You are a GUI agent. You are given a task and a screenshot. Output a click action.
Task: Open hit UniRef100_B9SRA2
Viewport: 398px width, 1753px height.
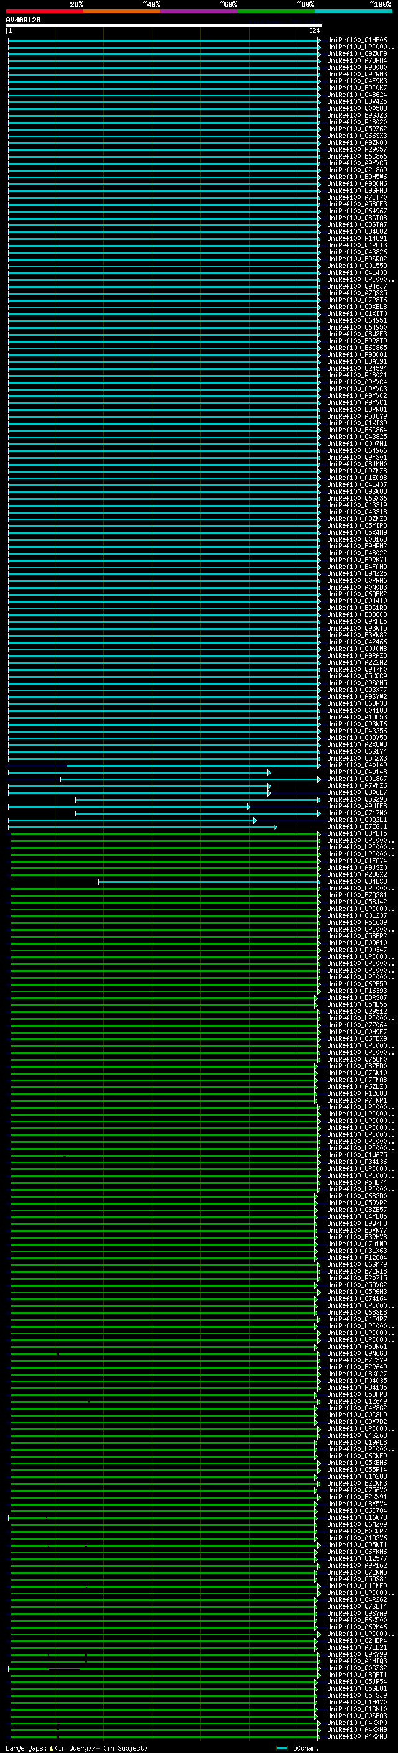click(x=357, y=259)
